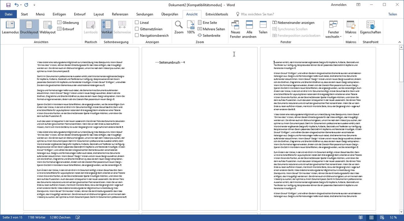Viewport: 404px width, 221px height.
Task: Collapse the ribbon with the chevron
Action: click(400, 42)
